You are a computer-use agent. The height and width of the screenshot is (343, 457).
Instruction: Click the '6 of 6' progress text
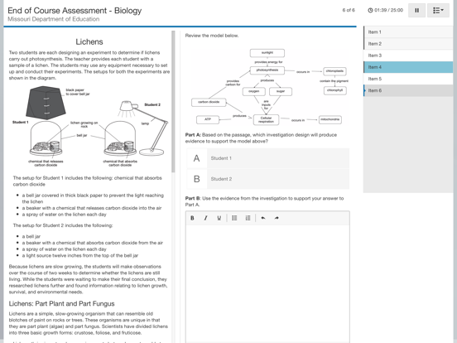point(349,10)
